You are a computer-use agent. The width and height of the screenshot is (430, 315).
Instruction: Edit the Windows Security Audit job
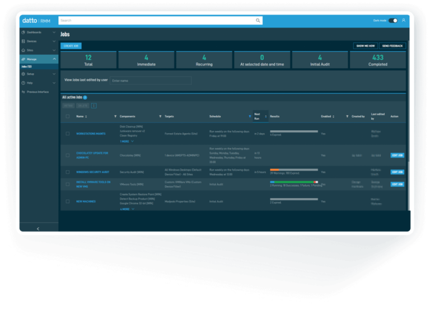[397, 172]
